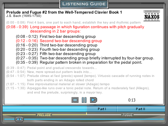The image size is (168, 126).
Task: Jump to Part I of the fugue
Action: point(102,109)
